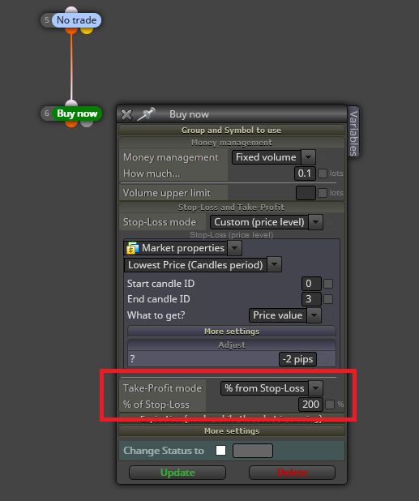The height and width of the screenshot is (501, 419).
Task: Open the Money management Fixed volume dropdown
Action: coord(274,157)
